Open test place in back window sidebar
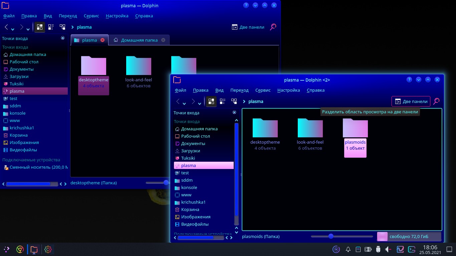 35,98
